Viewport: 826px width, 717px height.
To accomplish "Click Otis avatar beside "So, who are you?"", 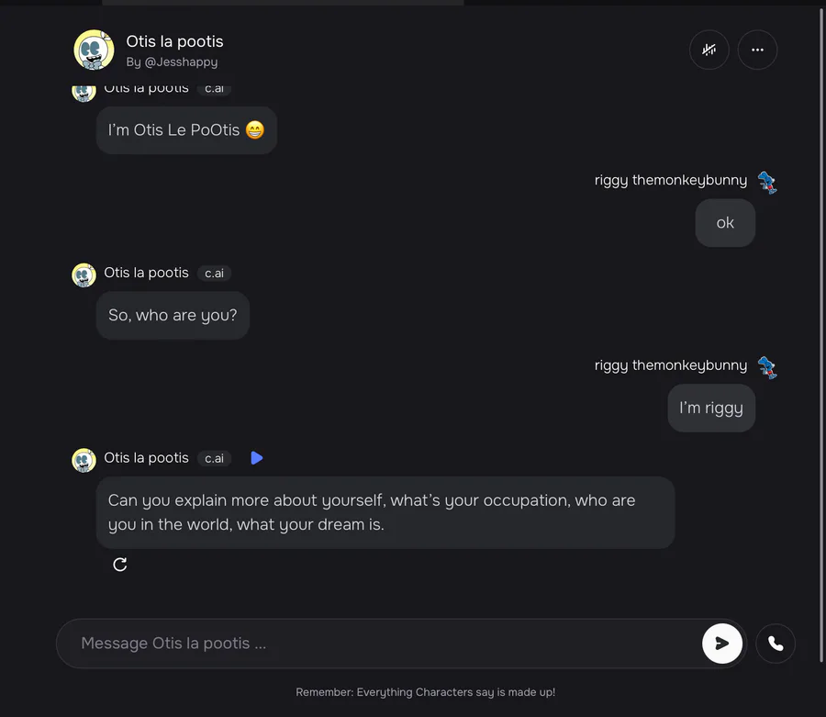I will pyautogui.click(x=84, y=274).
